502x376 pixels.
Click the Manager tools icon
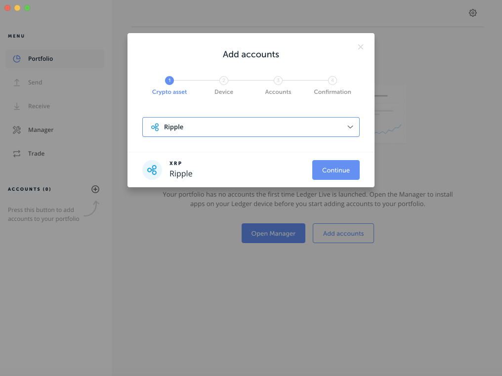coord(17,130)
